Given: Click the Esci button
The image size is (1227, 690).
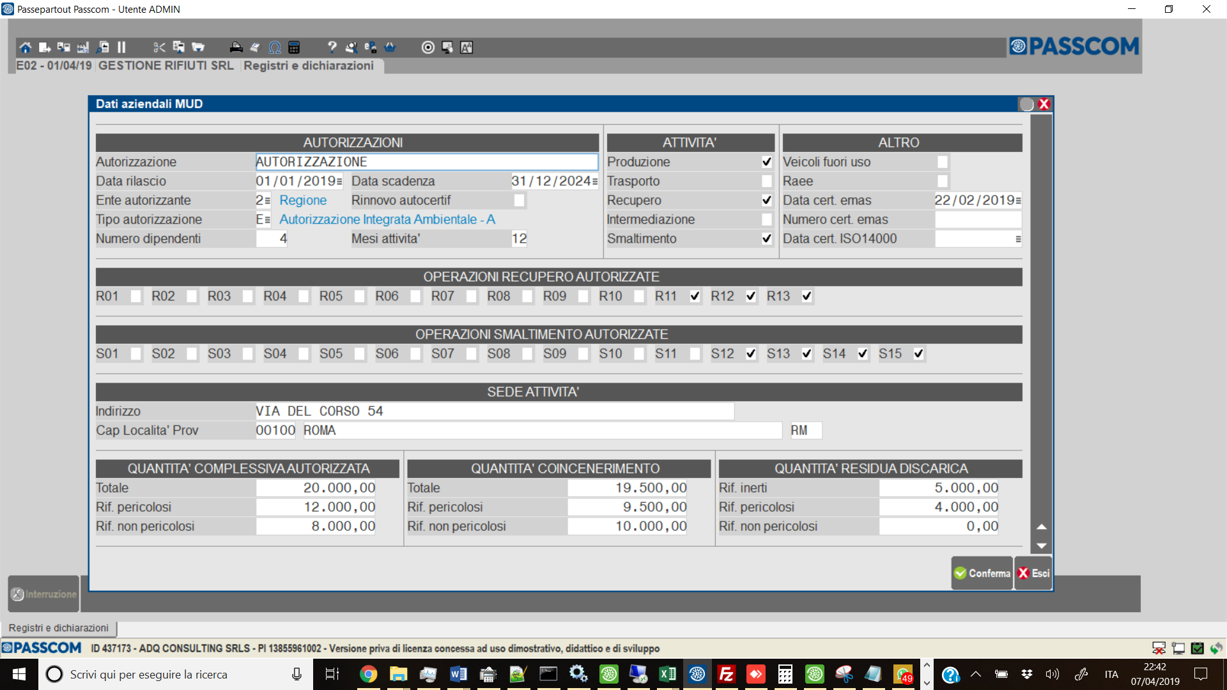Looking at the screenshot, I should pyautogui.click(x=1033, y=573).
